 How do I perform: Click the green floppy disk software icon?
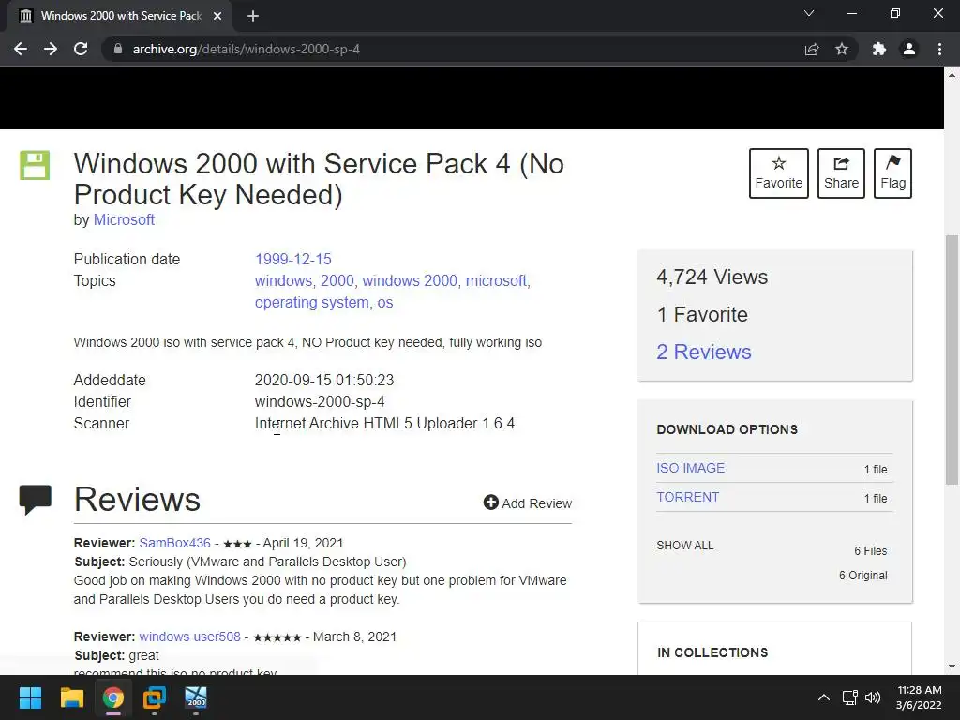tap(35, 165)
